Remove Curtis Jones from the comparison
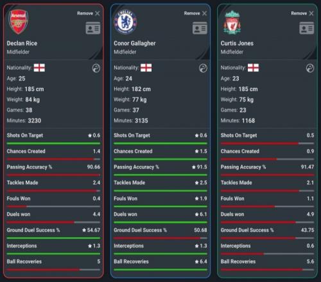This screenshot has height=282, width=321. click(302, 13)
